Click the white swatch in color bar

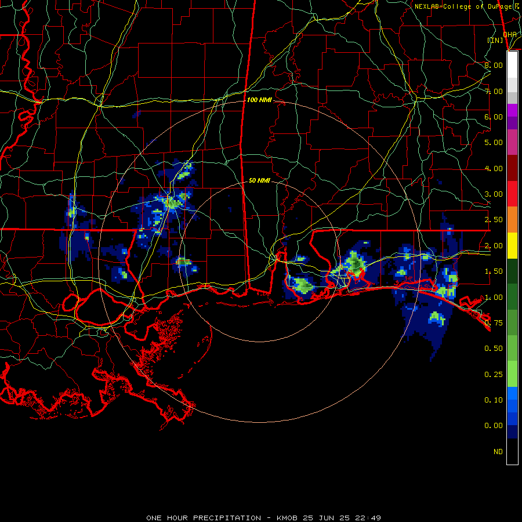(x=512, y=65)
